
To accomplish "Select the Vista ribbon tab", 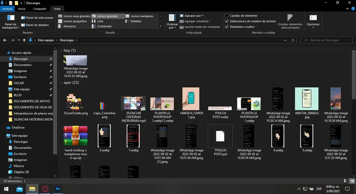I will [x=57, y=9].
